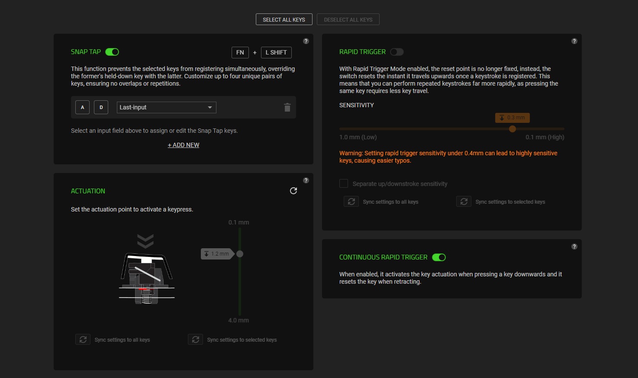
Task: Delete the A/D Snap Tap pair with trash icon
Action: tap(287, 107)
